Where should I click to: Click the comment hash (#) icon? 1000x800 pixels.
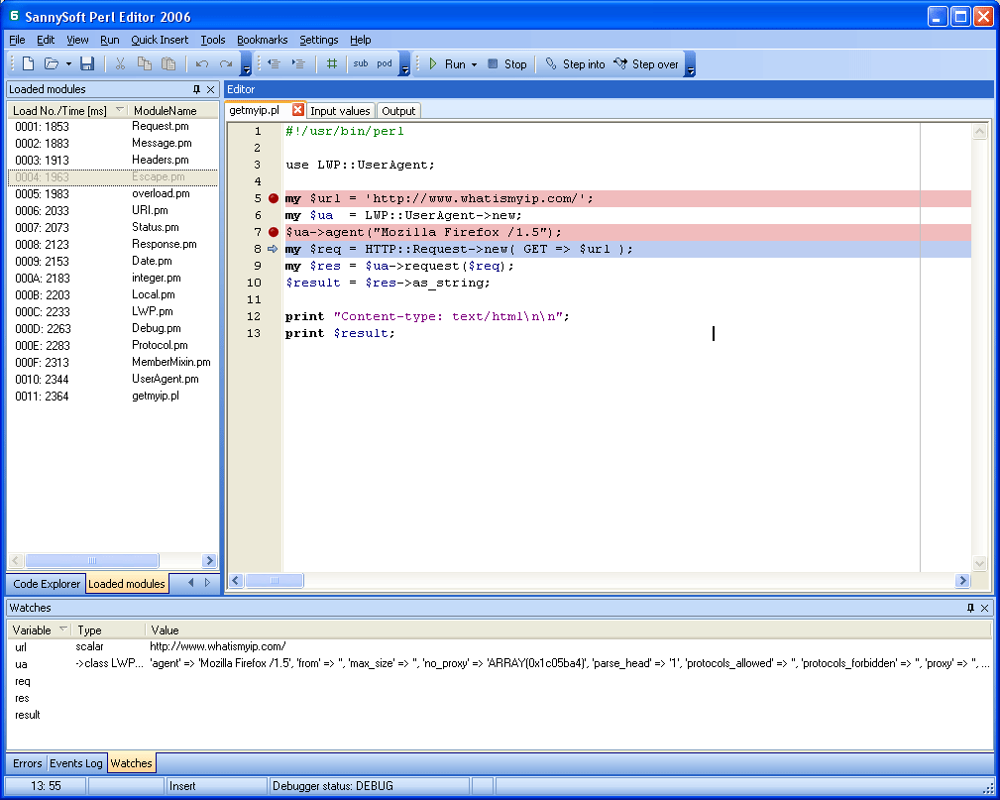click(332, 64)
